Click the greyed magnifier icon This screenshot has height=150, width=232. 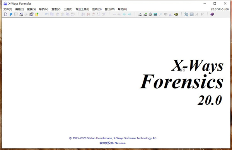tap(160, 14)
